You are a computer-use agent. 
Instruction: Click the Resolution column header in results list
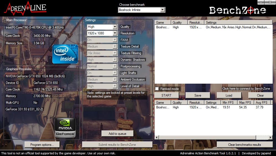tap(196, 102)
